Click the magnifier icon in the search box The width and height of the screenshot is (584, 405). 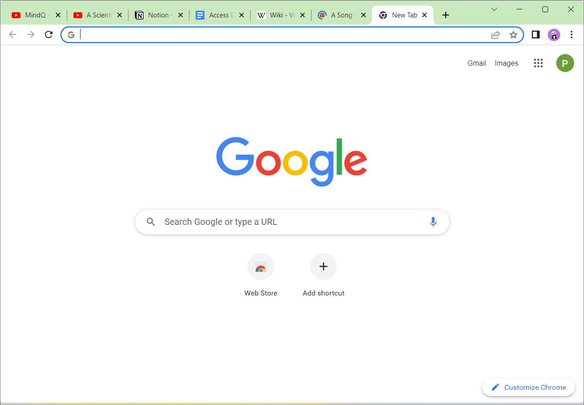point(151,222)
